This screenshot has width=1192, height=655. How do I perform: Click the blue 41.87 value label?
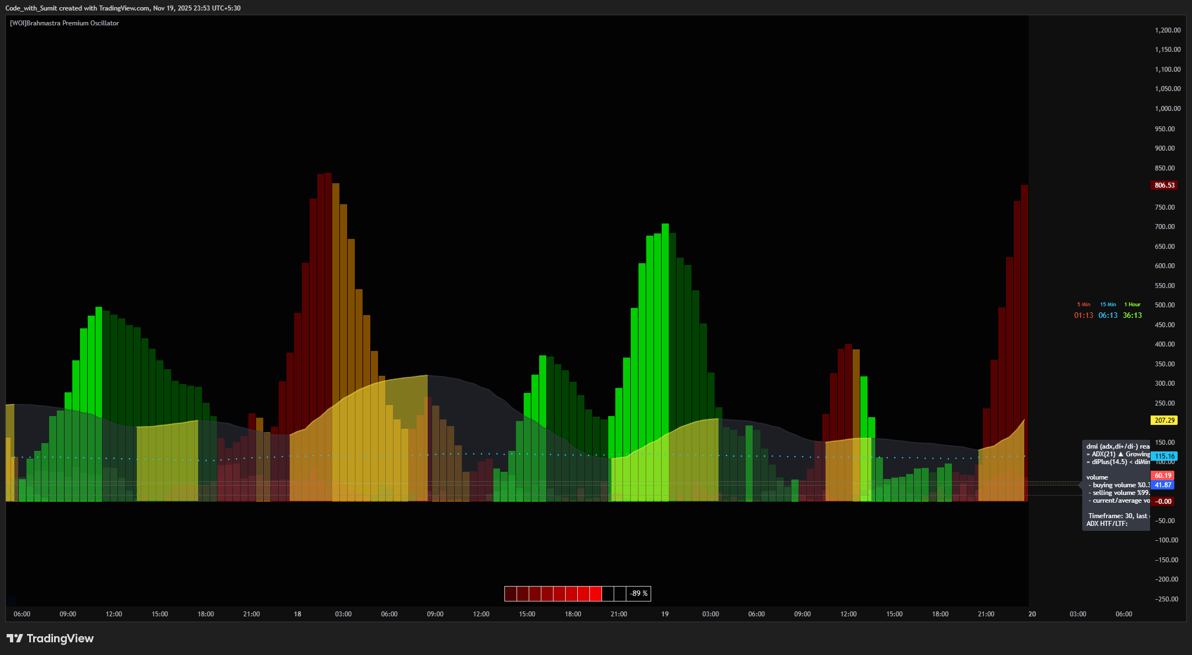click(x=1163, y=485)
